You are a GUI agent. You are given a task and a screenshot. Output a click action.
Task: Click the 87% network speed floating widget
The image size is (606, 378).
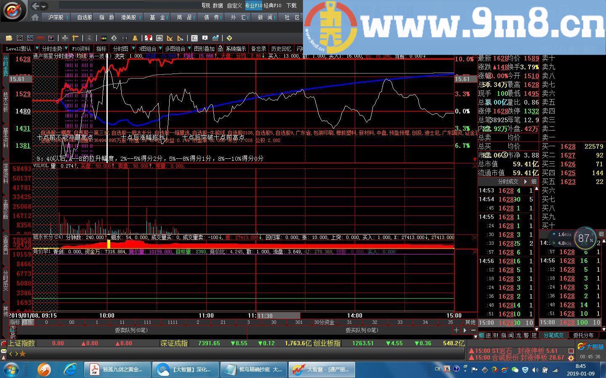585,239
